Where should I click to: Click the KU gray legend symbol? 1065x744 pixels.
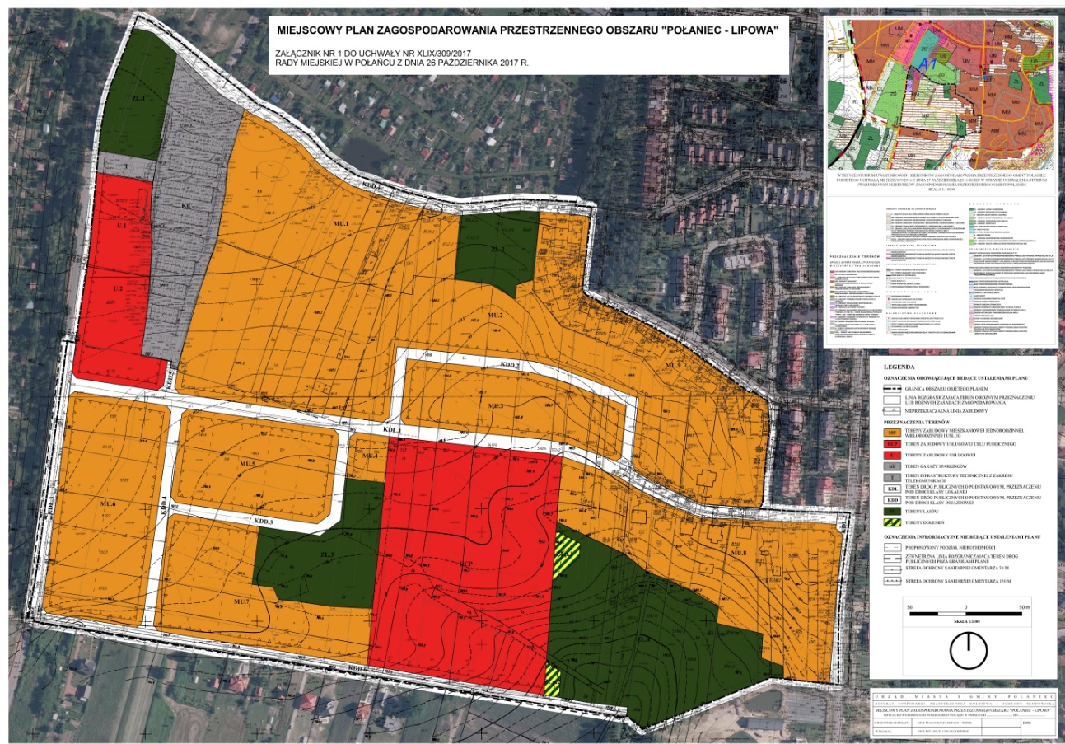pos(890,466)
